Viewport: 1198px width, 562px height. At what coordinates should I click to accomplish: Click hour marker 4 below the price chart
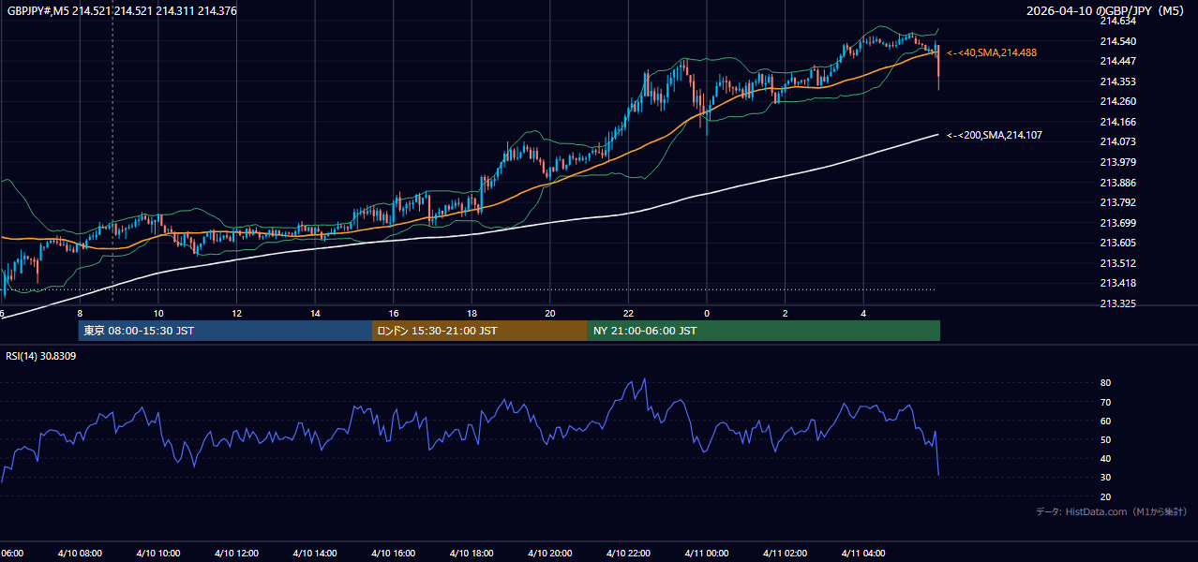[x=863, y=314]
